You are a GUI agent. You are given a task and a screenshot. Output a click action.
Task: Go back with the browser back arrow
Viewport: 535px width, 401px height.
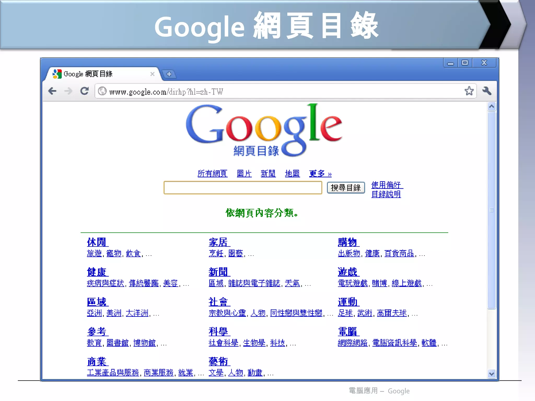tap(53, 91)
